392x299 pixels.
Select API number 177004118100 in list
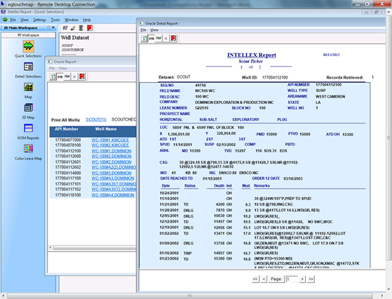(68, 195)
